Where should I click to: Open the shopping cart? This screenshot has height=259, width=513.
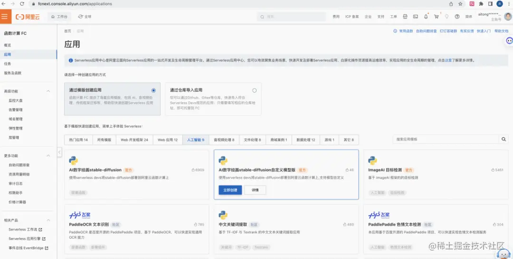click(x=437, y=17)
